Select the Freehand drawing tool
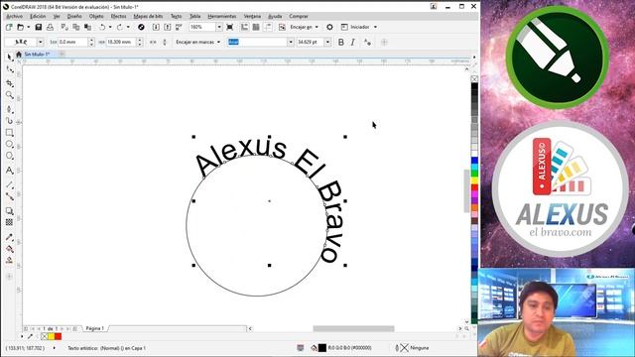Image resolution: width=635 pixels, height=357 pixels. 10,109
